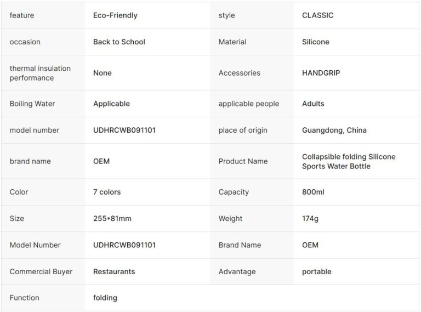Click the place of origin label
The height and width of the screenshot is (312, 421).
click(243, 130)
